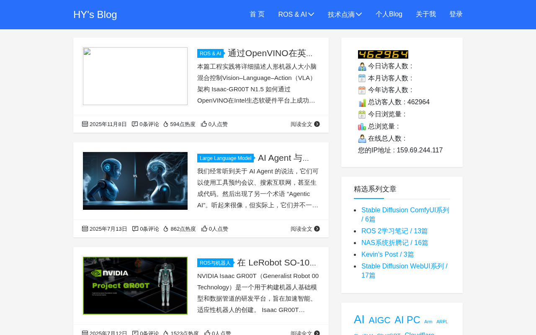Go to the 首 页 menu item

pos(257,14)
